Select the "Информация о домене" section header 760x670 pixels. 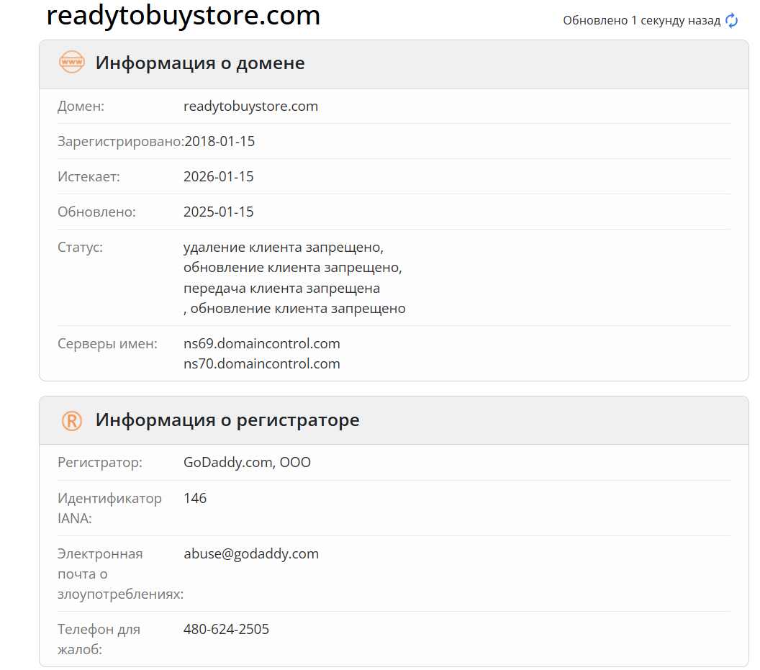(x=200, y=63)
